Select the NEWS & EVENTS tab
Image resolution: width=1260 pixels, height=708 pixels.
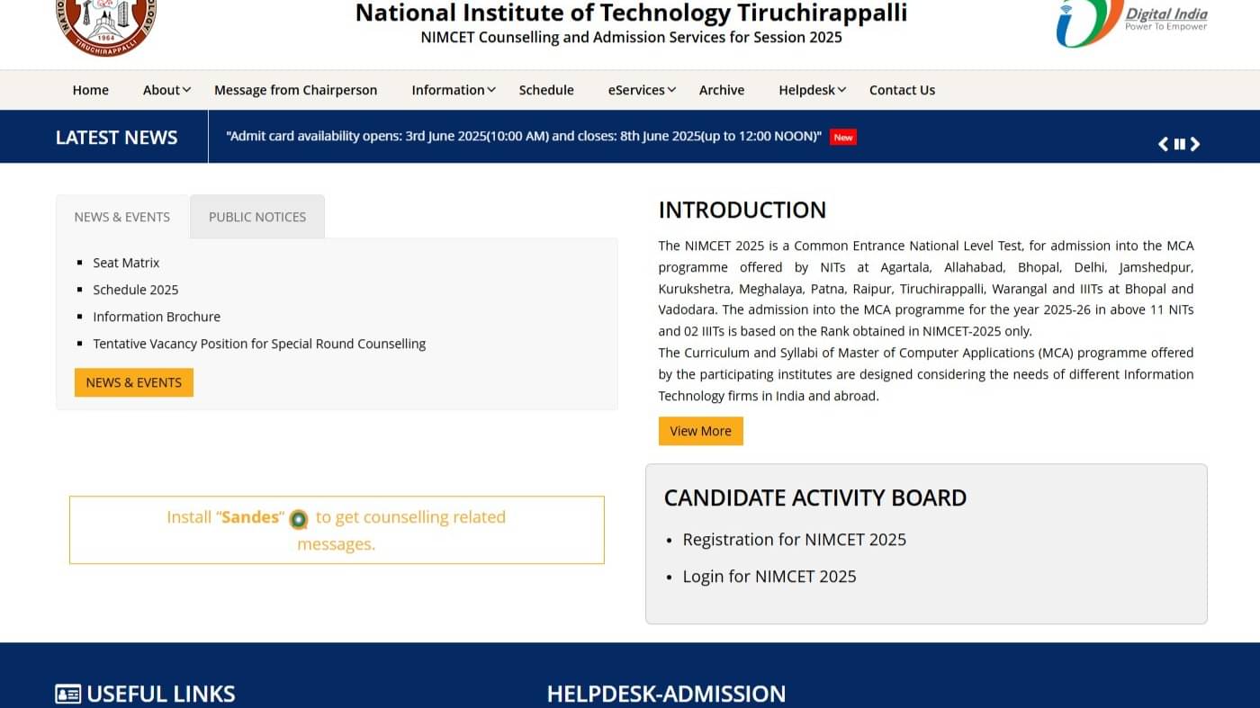point(121,217)
